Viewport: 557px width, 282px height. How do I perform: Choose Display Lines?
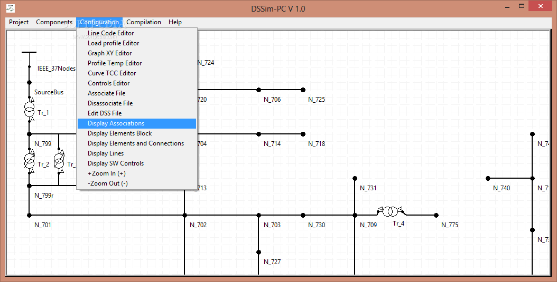pyautogui.click(x=137, y=153)
